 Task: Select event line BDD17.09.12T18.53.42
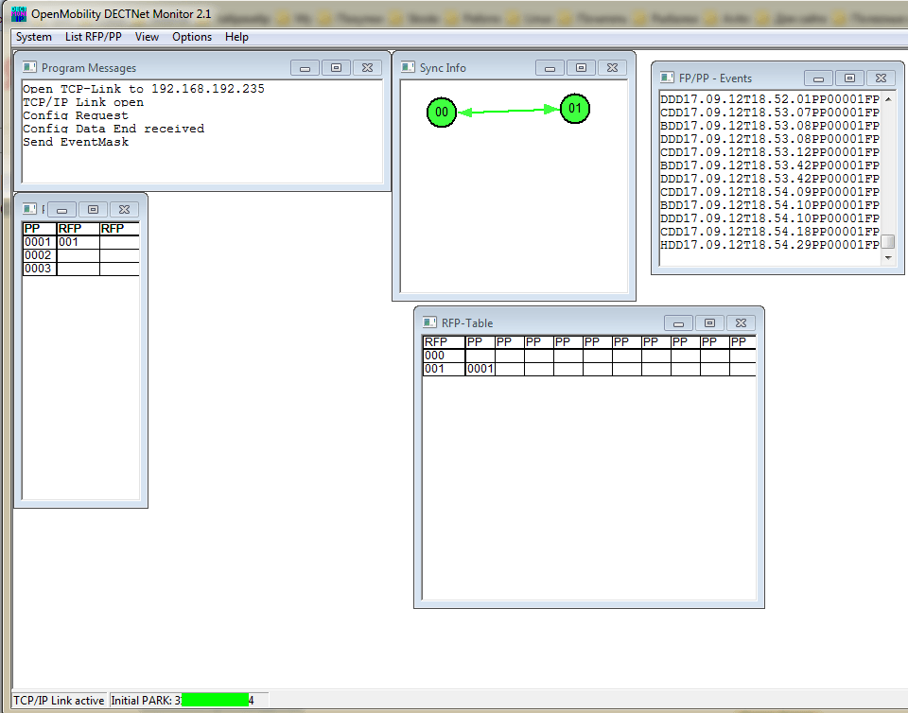(x=770, y=165)
